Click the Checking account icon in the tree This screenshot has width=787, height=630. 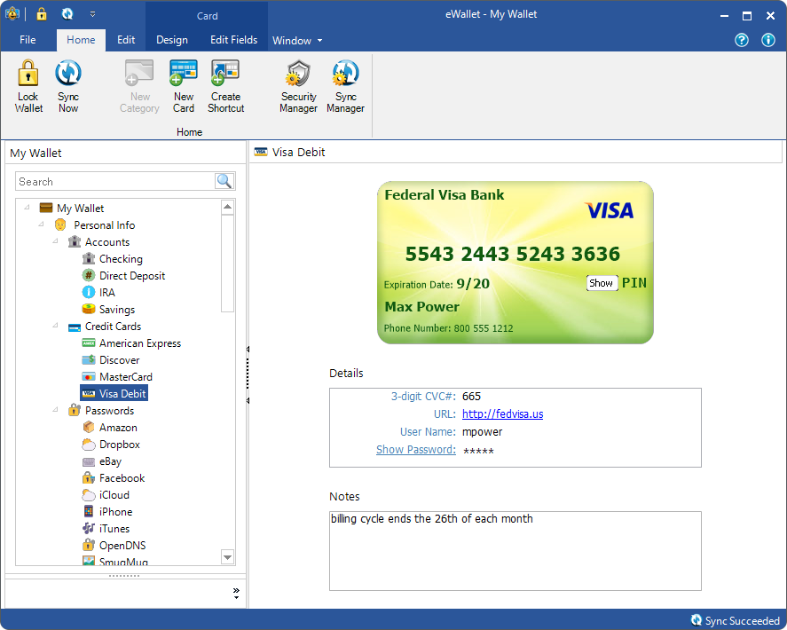point(89,258)
